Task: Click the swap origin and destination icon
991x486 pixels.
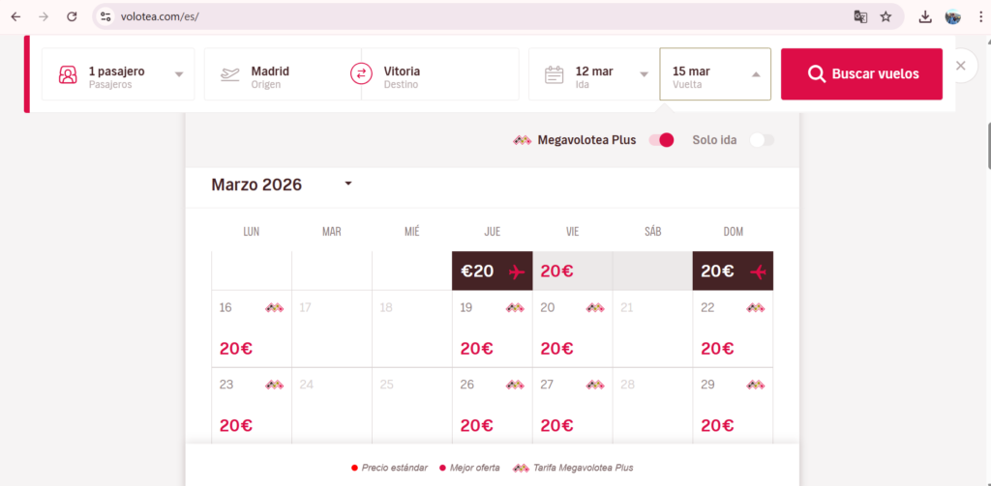Action: 361,74
